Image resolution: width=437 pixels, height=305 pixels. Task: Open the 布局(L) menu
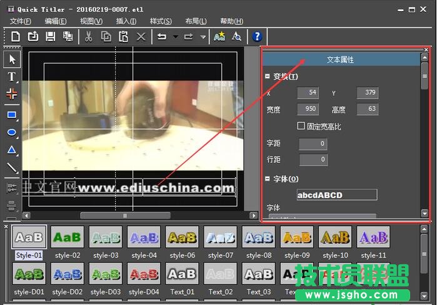pos(196,21)
